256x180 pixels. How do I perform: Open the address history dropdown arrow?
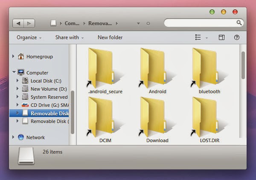click(x=138, y=24)
